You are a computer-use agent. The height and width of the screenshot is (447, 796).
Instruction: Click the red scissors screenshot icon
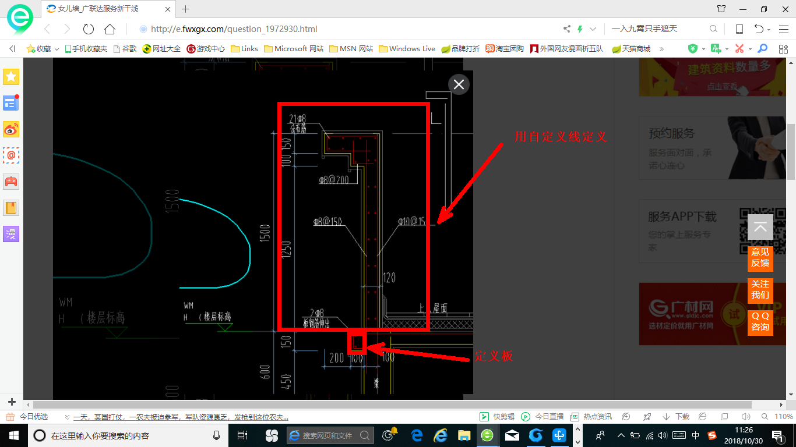click(x=739, y=49)
